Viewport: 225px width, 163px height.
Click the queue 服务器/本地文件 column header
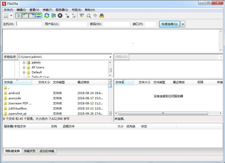[24, 127]
